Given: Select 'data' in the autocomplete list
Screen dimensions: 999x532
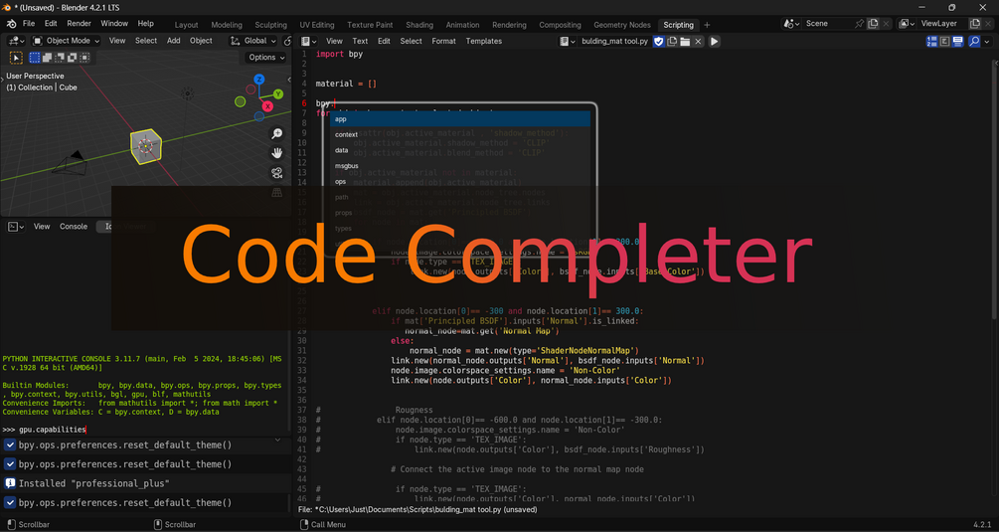Looking at the screenshot, I should pos(460,150).
